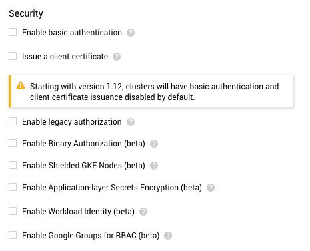Tick Enable Binary Authorization (beta) checkbox

tap(13, 143)
